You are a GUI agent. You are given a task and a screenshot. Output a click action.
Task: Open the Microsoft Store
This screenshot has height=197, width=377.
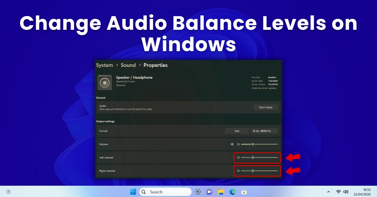[x=244, y=192]
